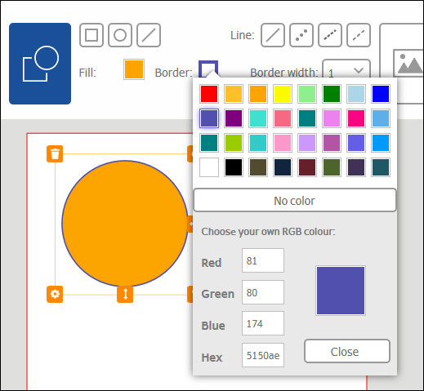
Task: Pick the violet pink palette color
Action: tap(332, 118)
